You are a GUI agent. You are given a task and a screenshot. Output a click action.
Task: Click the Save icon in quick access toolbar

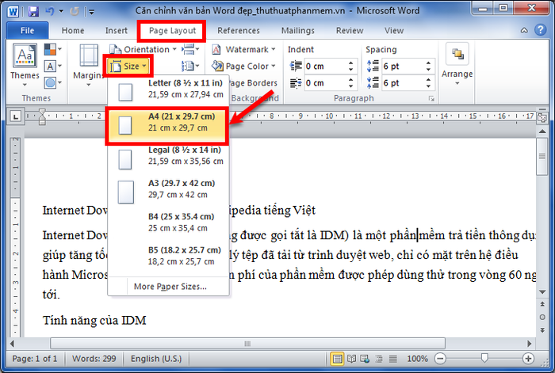[32, 12]
